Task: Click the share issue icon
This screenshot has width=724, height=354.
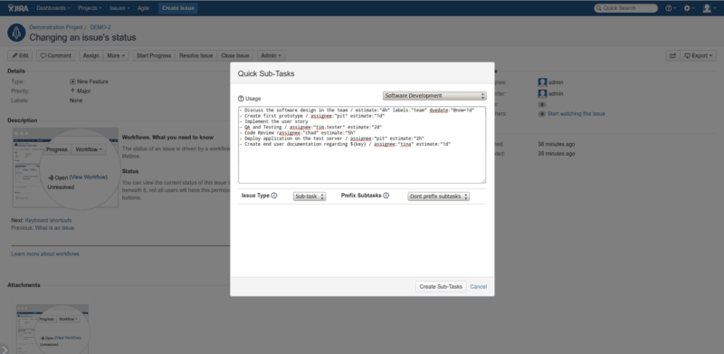Action: coord(672,55)
